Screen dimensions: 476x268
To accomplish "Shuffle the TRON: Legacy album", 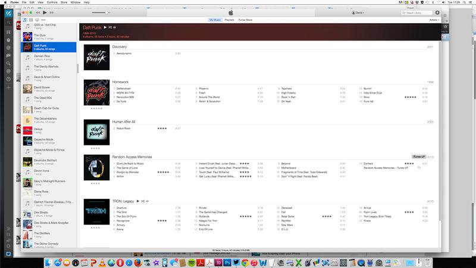I will pyautogui.click(x=143, y=201).
